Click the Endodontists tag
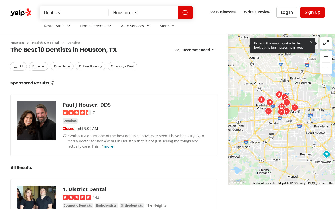 tap(106, 206)
